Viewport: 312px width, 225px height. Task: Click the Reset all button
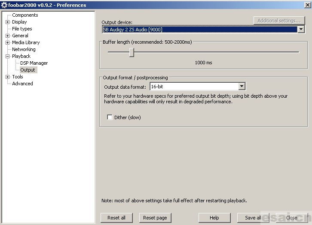(116, 218)
